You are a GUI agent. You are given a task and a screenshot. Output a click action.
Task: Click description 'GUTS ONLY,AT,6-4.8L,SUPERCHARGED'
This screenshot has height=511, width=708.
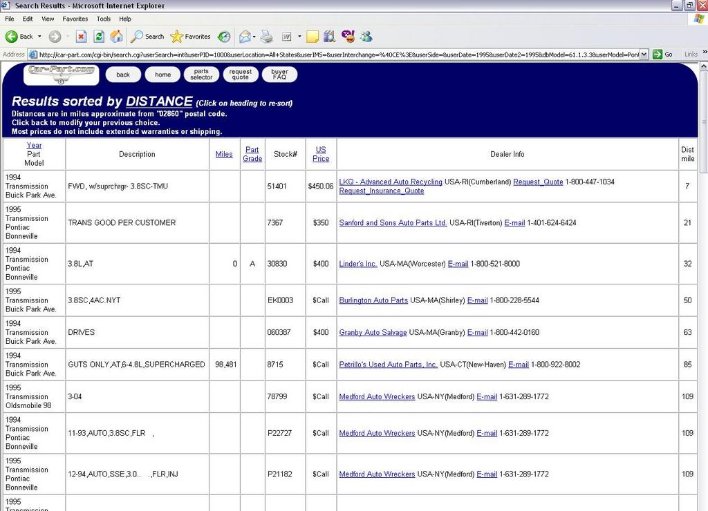[x=136, y=365]
